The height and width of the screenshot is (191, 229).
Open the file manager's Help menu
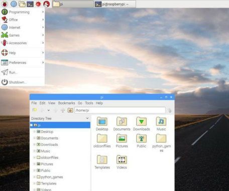pos(99,103)
